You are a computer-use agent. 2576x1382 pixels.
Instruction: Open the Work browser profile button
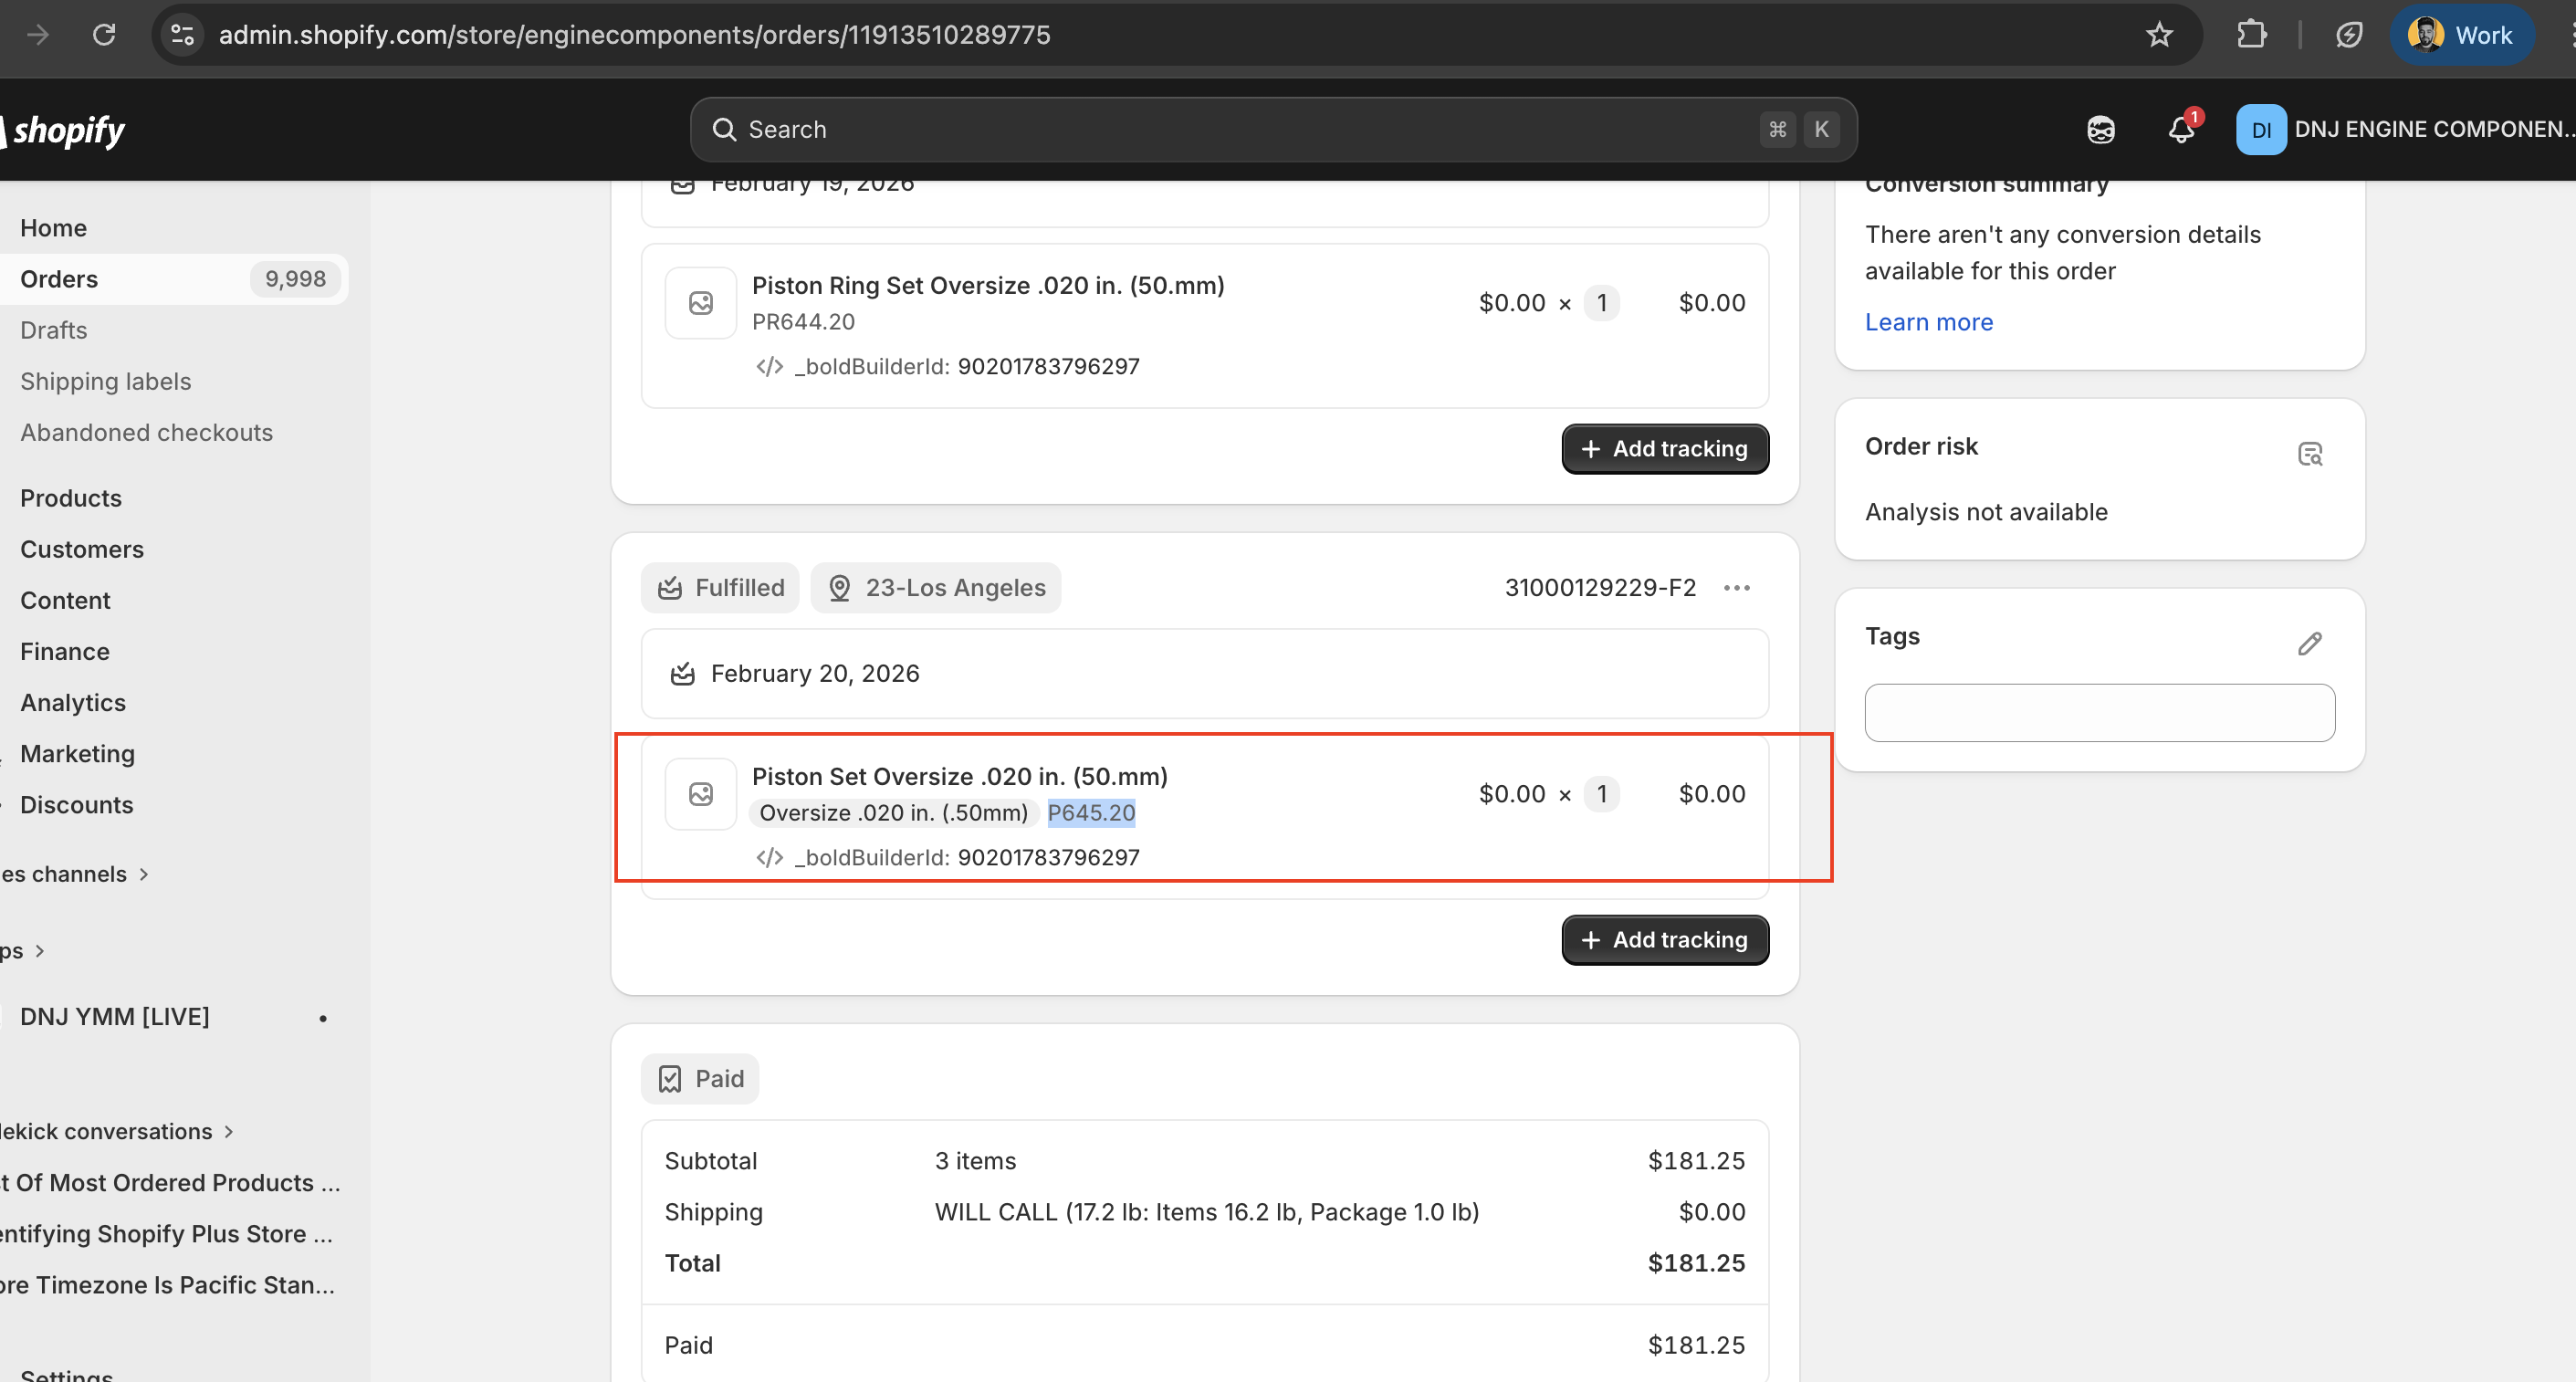click(x=2461, y=35)
